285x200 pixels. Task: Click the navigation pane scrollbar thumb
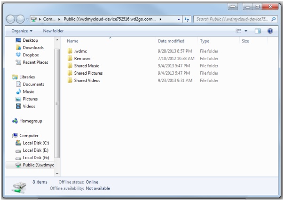click(57, 103)
